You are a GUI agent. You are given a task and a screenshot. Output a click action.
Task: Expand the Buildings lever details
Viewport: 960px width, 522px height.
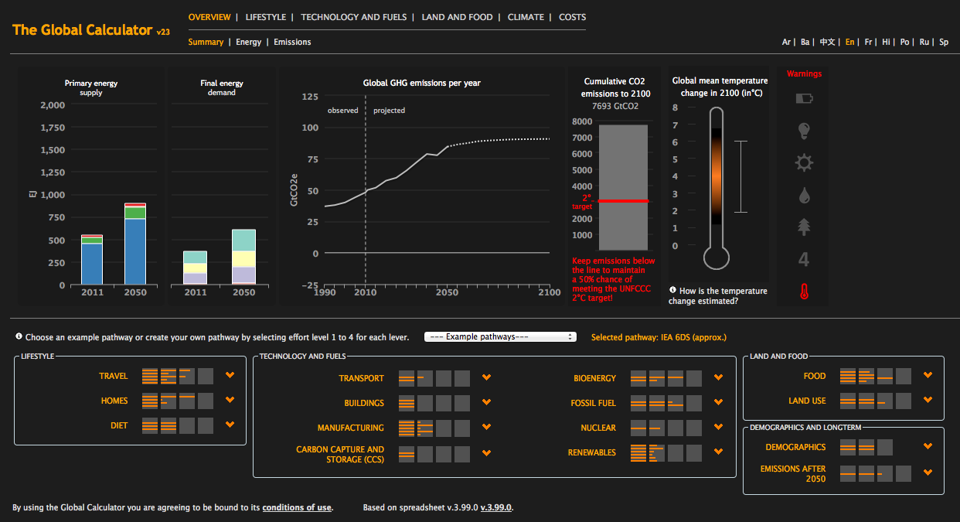[486, 403]
